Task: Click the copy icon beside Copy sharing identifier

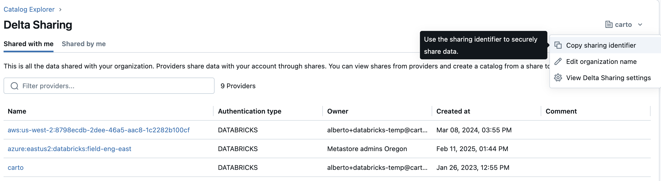Action: pos(558,45)
